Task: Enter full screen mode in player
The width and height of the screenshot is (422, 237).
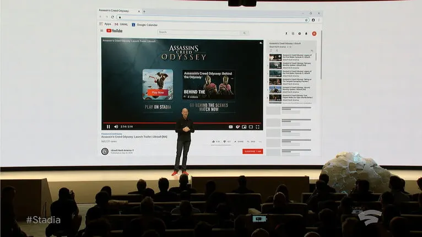Action: tap(258, 127)
